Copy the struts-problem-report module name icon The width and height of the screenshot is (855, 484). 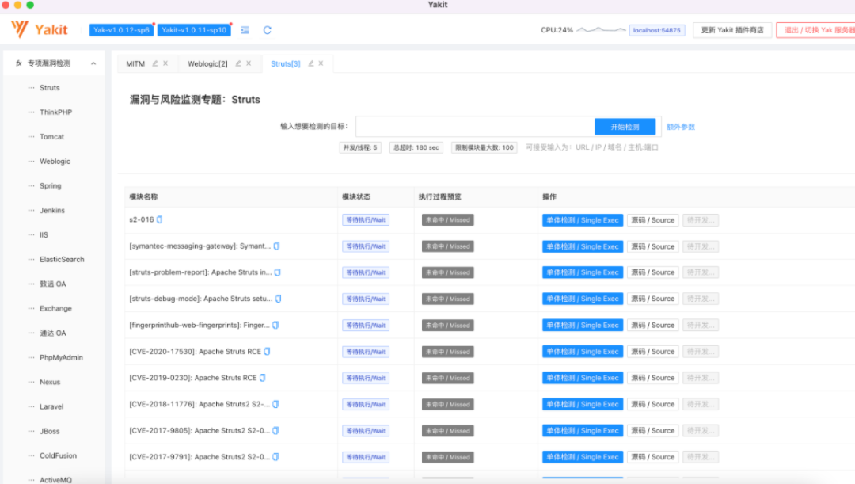[278, 272]
